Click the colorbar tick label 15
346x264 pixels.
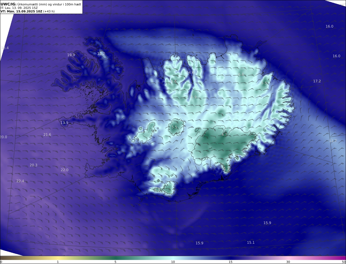(231, 262)
